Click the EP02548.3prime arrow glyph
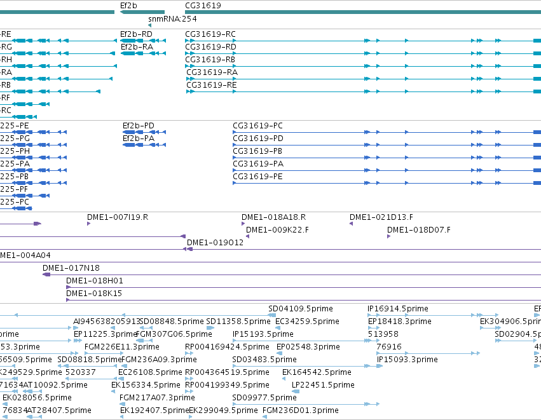The width and height of the screenshot is (541, 420). tap(280, 353)
